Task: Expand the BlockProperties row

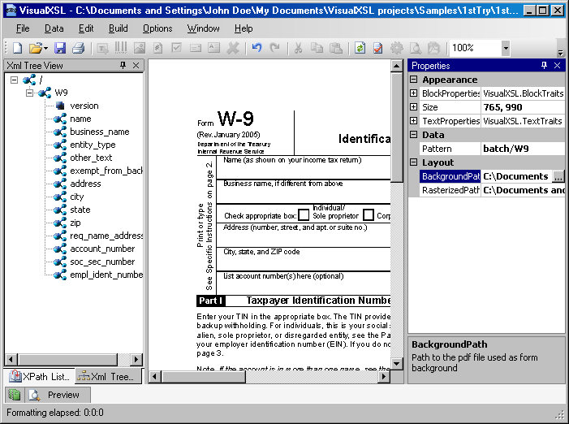Action: click(413, 93)
